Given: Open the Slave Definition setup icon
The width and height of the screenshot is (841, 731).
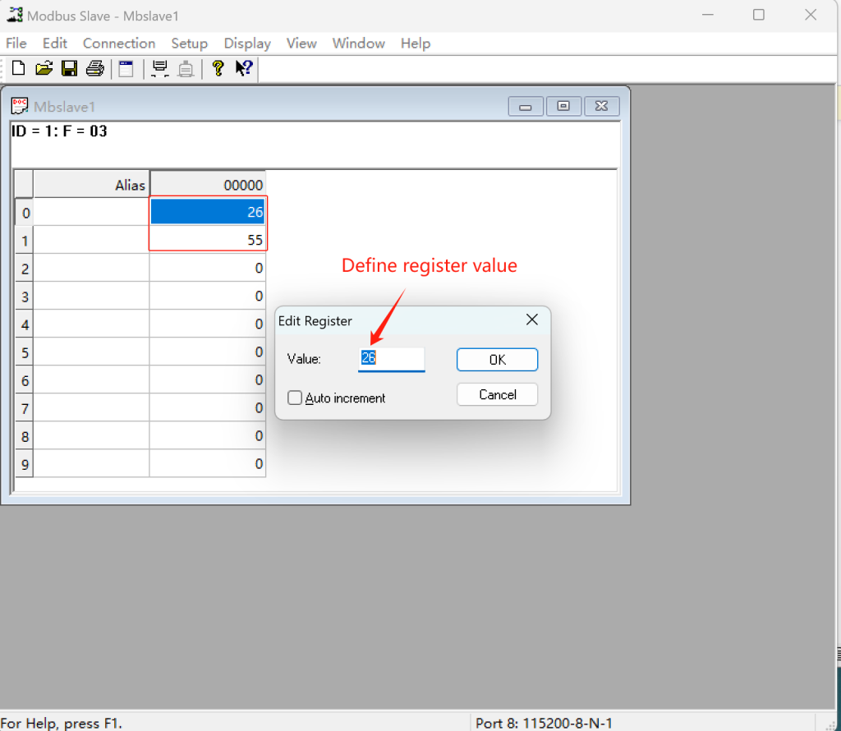Looking at the screenshot, I should tap(126, 68).
